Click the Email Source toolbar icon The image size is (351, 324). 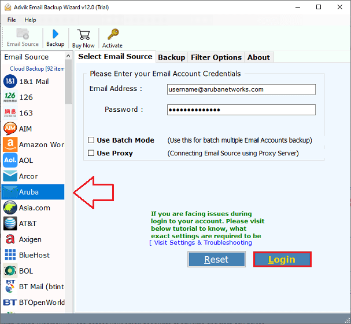pos(23,34)
